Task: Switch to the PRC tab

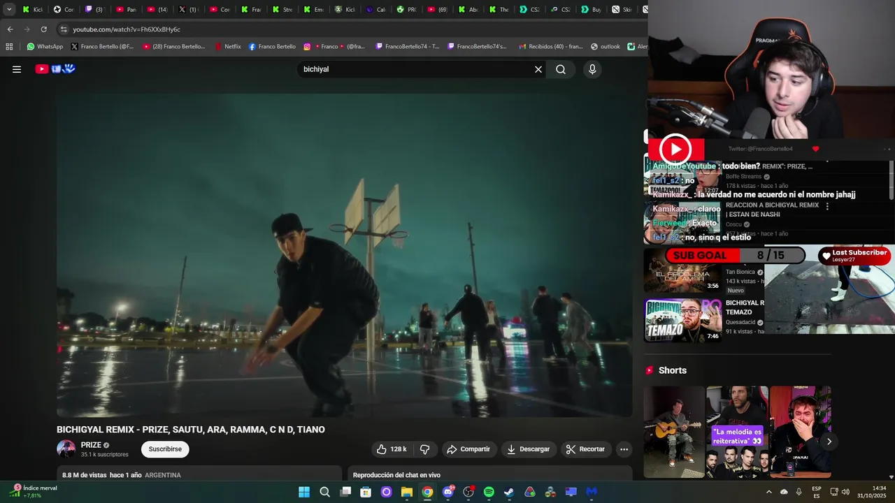Action: pyautogui.click(x=406, y=9)
